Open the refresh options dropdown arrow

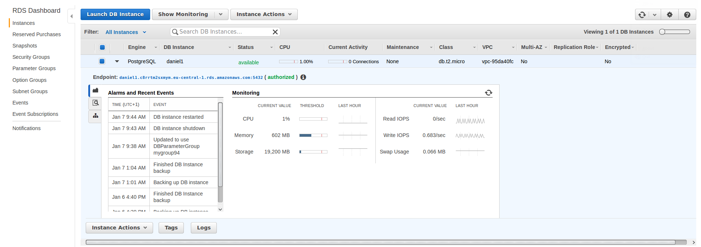coord(654,15)
